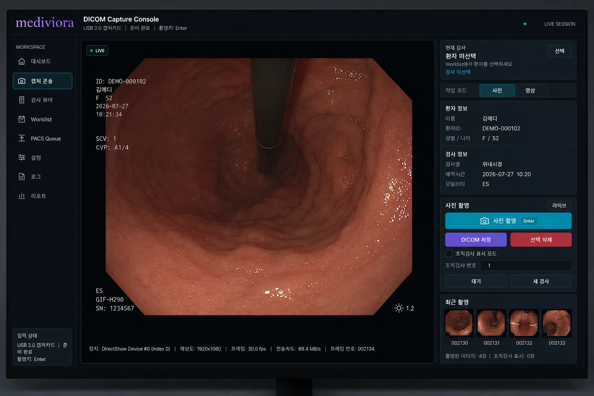The image size is (594, 396).
Task: Click the 프레임 번호: 002134 status text
Action: click(352, 349)
